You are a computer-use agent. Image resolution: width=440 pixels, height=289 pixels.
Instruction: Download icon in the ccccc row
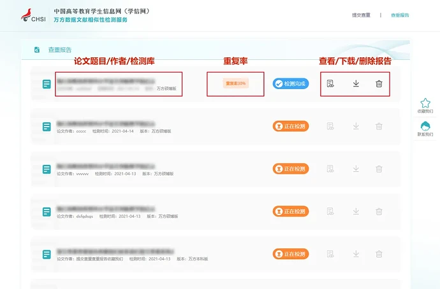pyautogui.click(x=356, y=126)
